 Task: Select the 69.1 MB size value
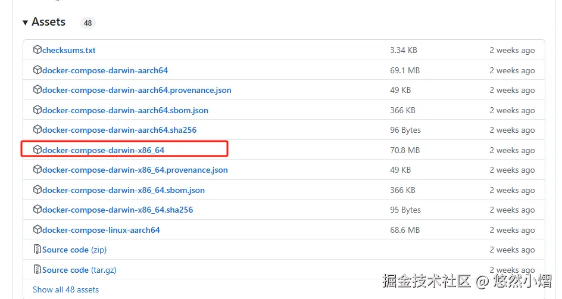click(x=405, y=70)
